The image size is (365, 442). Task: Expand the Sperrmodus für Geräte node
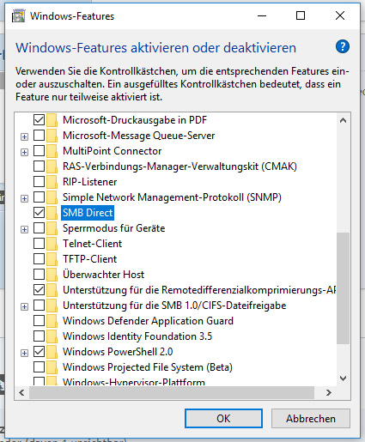click(24, 229)
